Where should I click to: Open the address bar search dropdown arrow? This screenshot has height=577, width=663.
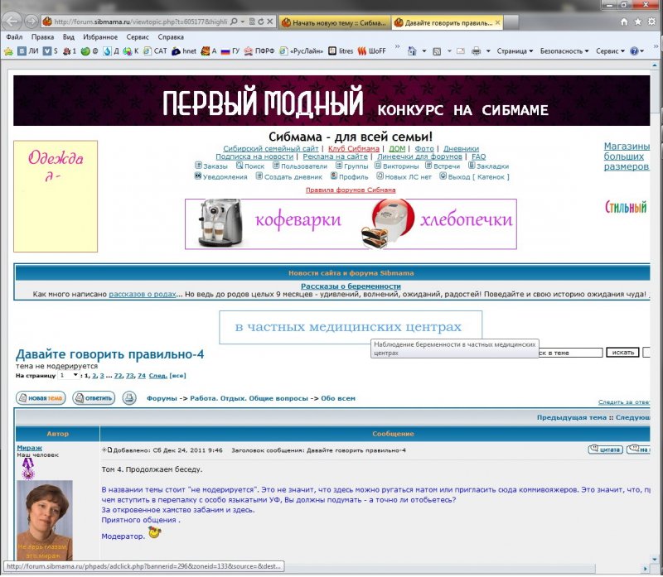pos(242,22)
